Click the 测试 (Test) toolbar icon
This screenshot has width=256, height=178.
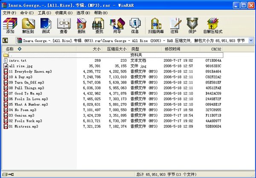point(46,25)
